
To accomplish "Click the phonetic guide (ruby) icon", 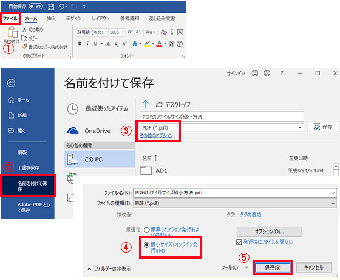I will pos(172,32).
